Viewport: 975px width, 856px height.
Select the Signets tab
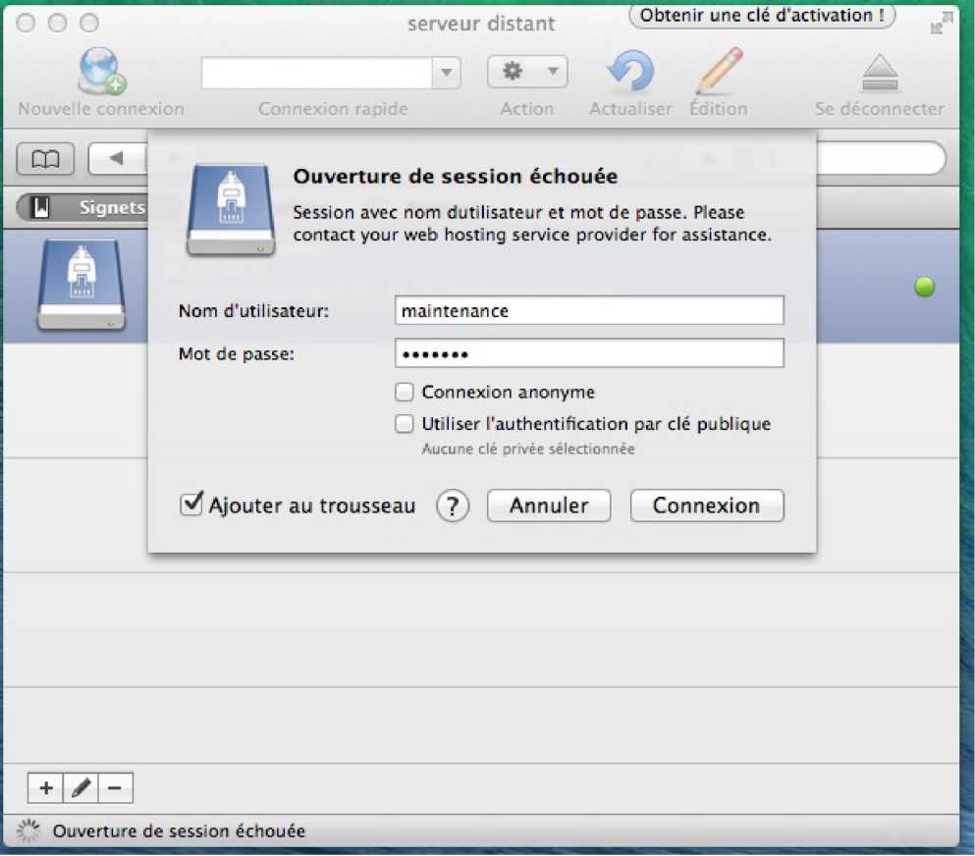click(88, 207)
